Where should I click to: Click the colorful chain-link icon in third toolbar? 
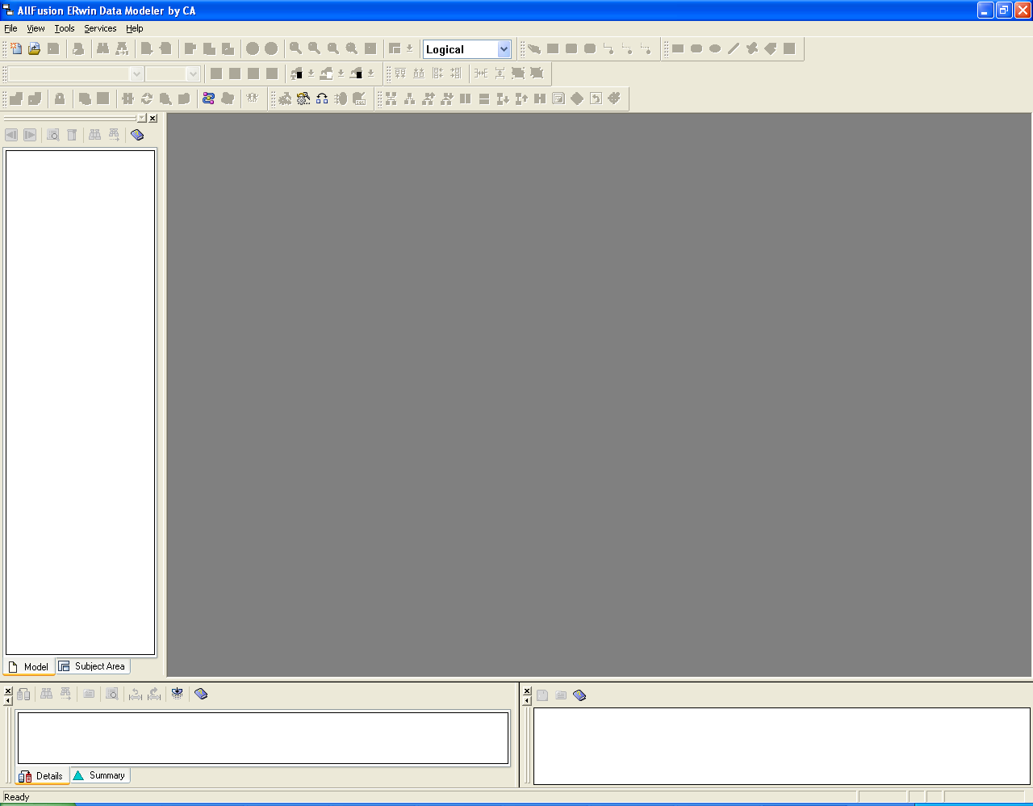(209, 99)
